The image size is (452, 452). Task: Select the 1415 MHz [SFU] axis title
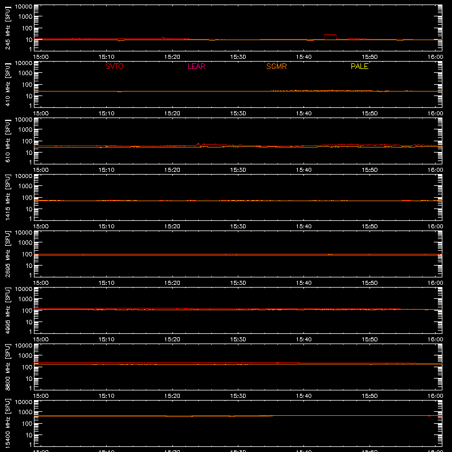(7, 197)
